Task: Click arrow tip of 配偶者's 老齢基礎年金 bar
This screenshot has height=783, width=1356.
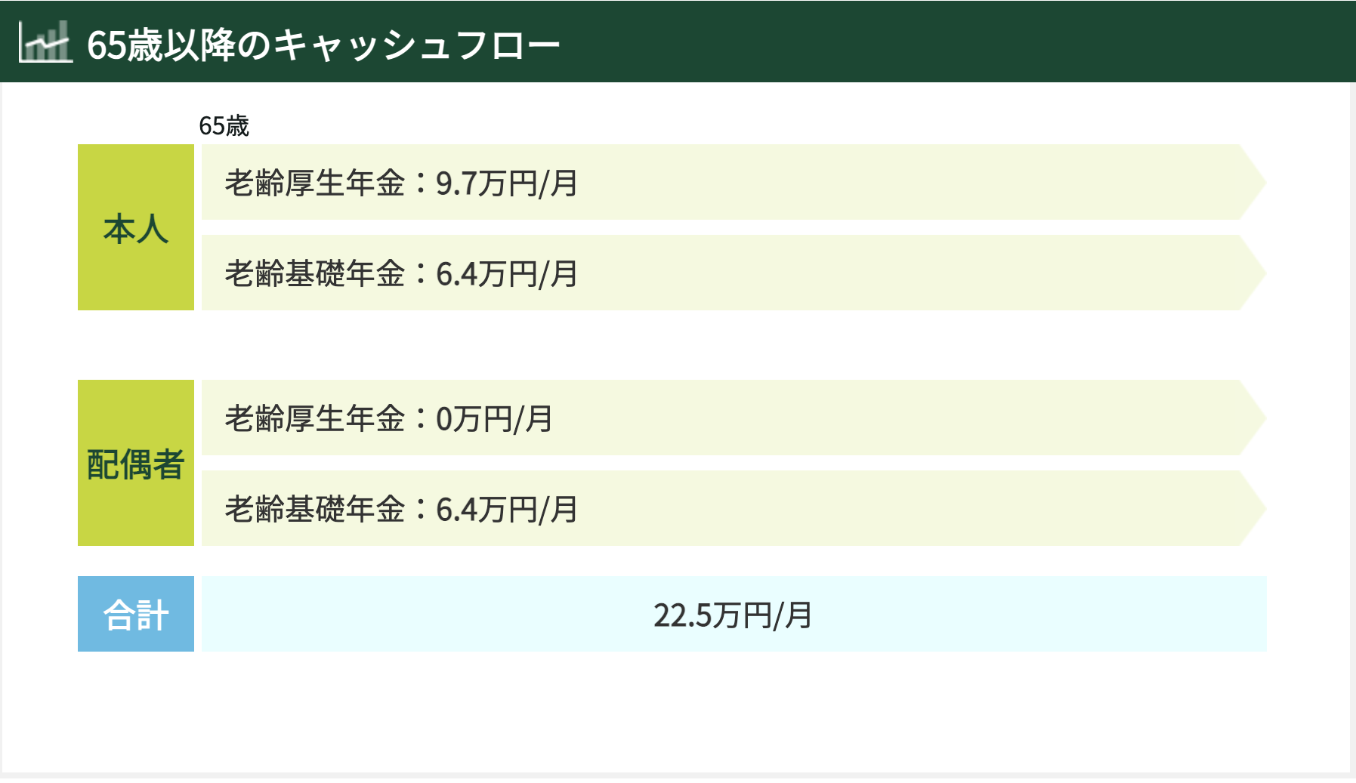Action: (1253, 508)
